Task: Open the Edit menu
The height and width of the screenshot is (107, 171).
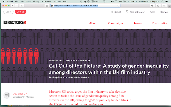Action: pos(22,1)
